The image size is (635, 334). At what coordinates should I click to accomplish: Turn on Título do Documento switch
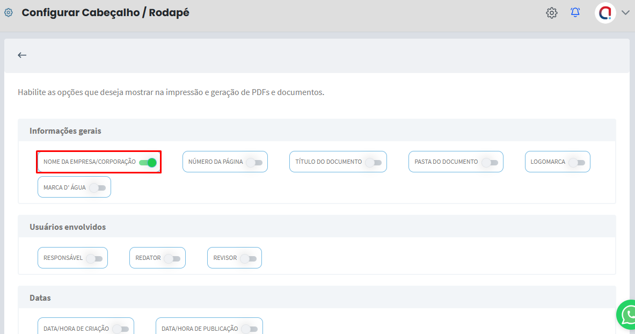click(373, 162)
